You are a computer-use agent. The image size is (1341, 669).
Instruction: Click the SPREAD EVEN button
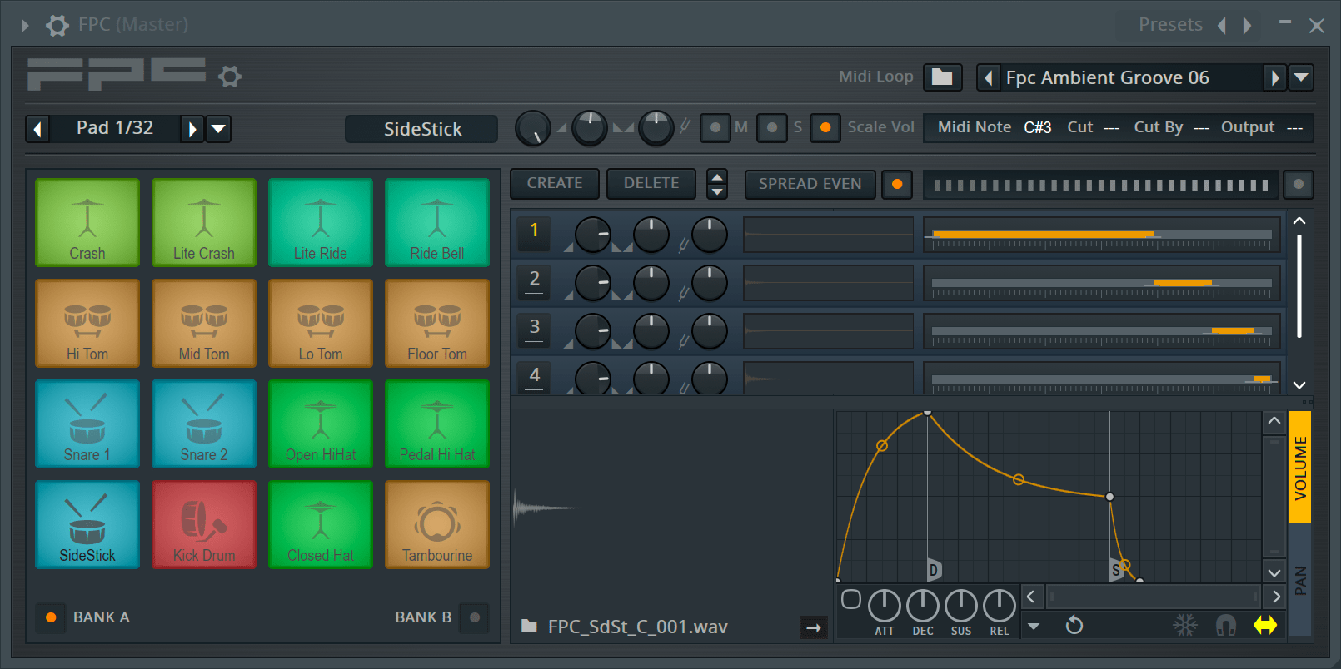click(x=810, y=184)
